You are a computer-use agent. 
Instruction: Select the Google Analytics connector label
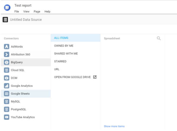tap(22, 86)
